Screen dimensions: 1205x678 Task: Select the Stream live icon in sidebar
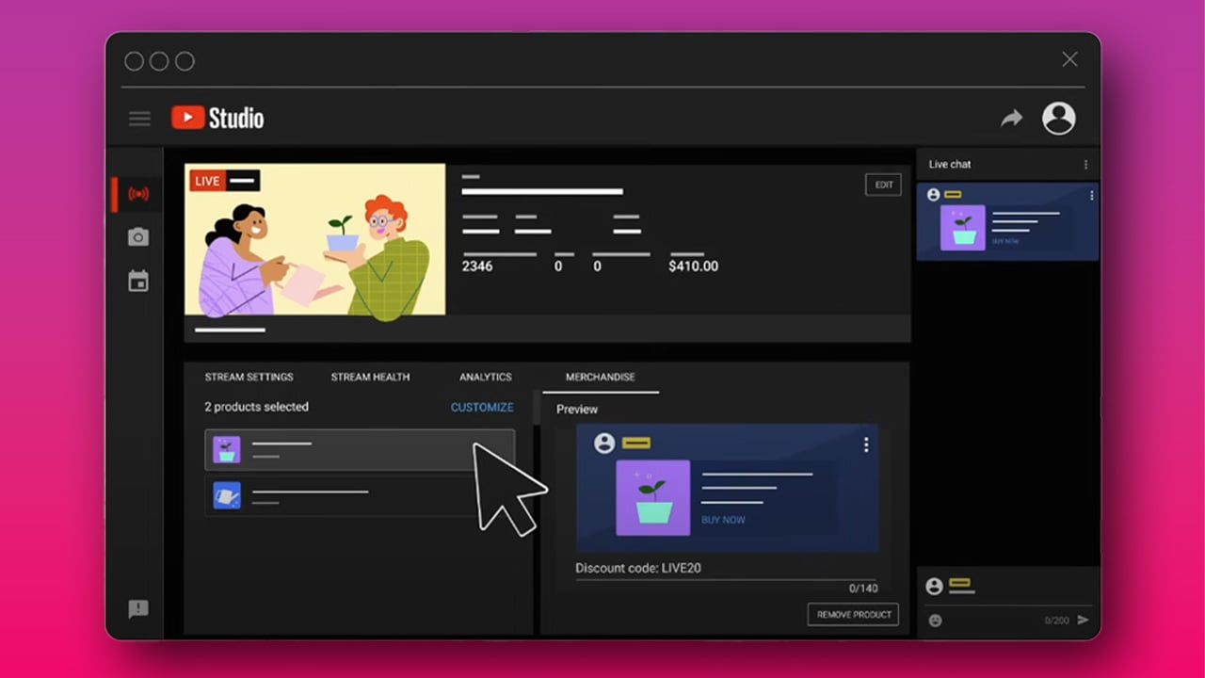click(x=138, y=194)
